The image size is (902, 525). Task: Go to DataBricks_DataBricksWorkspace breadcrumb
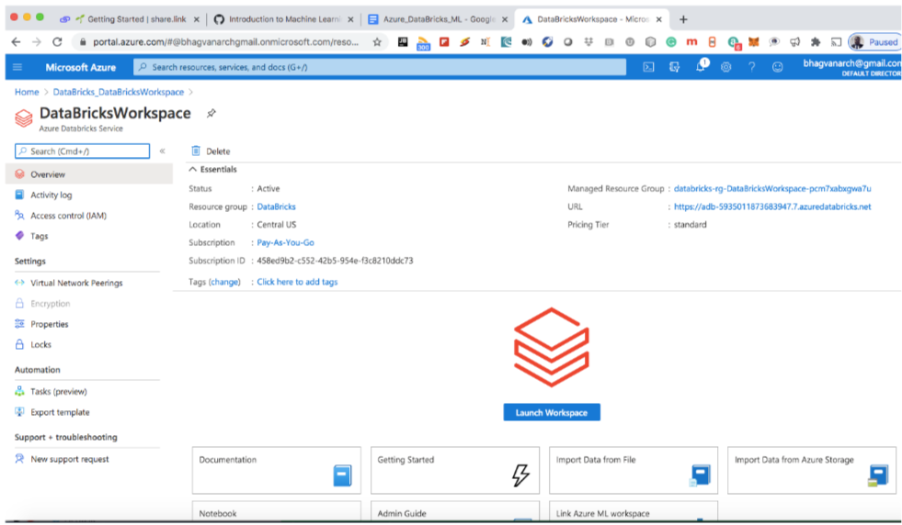click(x=119, y=92)
